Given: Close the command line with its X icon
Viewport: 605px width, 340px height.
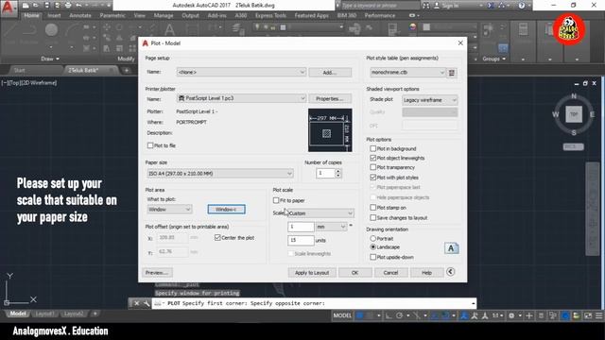Looking at the screenshot, I should 136,303.
